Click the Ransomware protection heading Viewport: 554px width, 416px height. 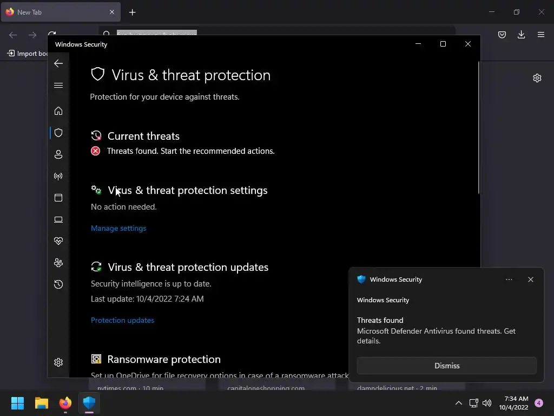tap(164, 360)
